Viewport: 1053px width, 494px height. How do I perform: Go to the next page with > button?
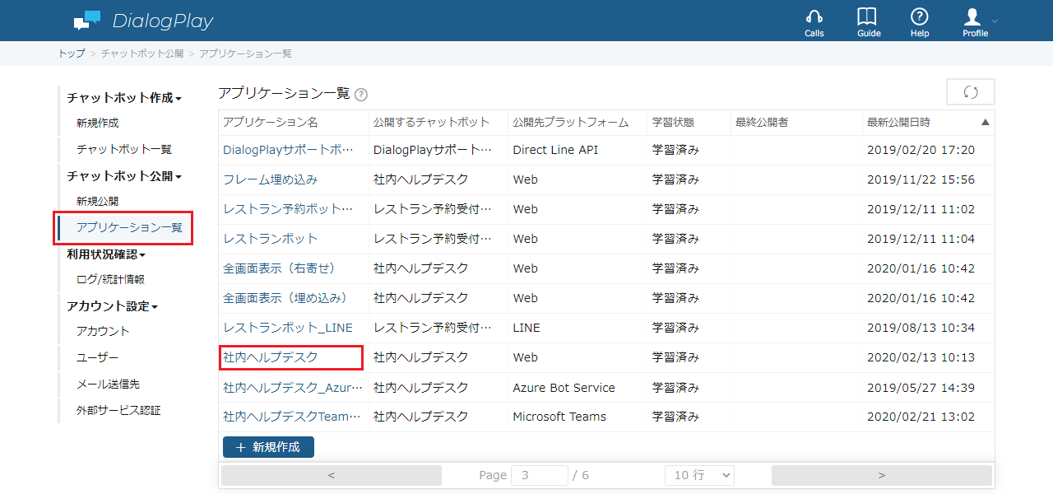881,475
